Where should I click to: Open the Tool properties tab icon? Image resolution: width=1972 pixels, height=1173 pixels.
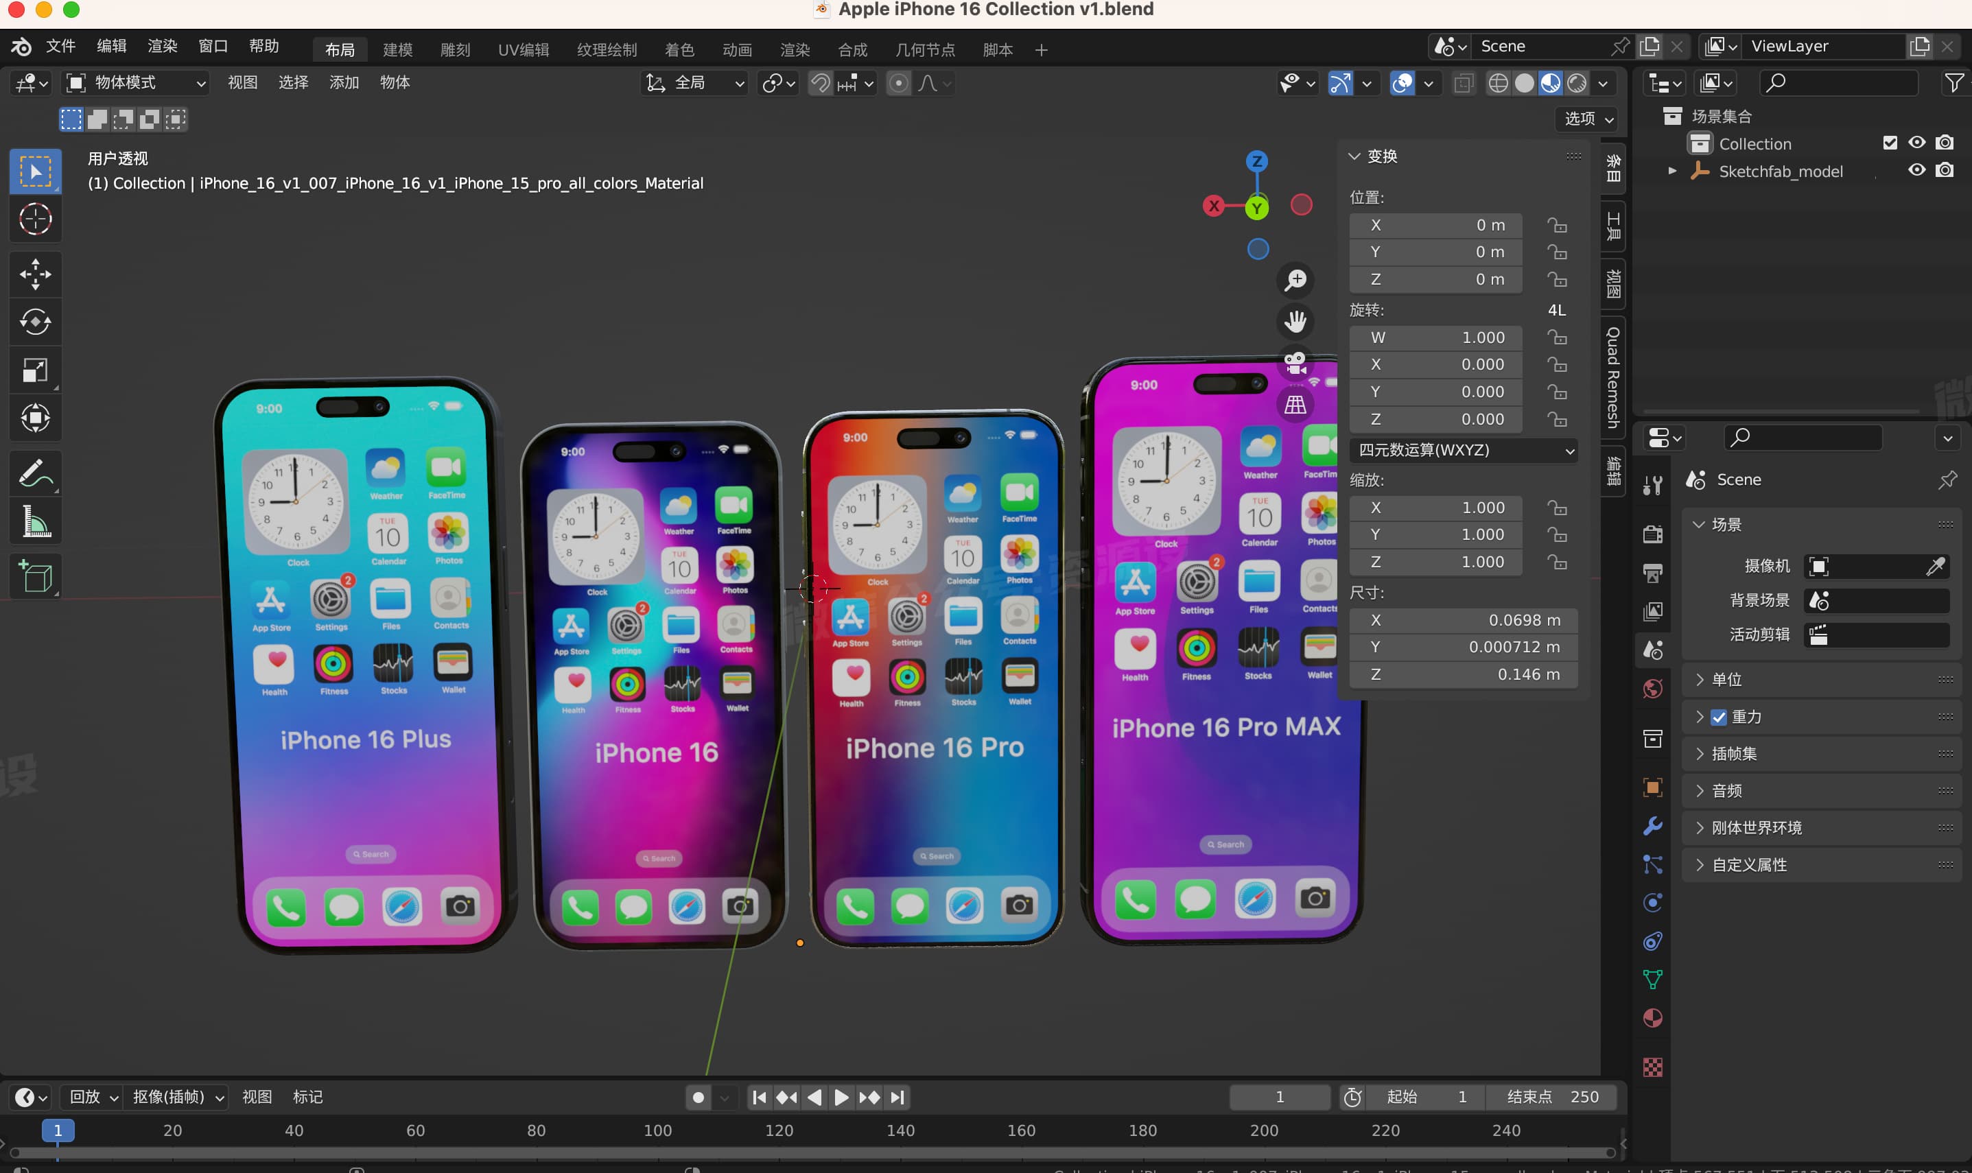tap(1653, 486)
